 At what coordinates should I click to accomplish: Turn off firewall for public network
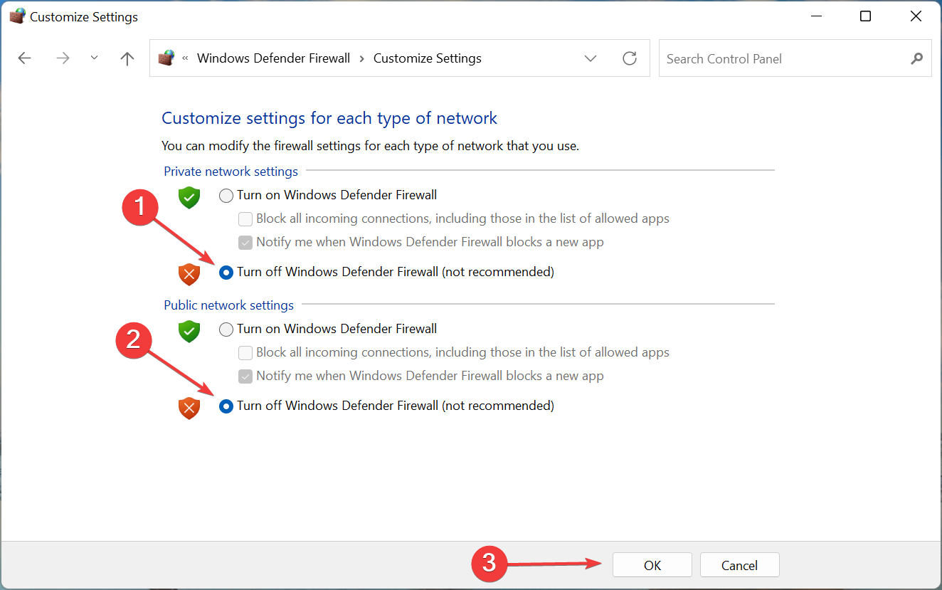(x=226, y=406)
